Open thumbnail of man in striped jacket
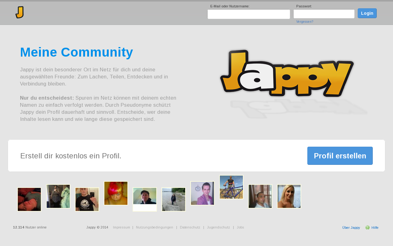The height and width of the screenshot is (246, 393). [x=202, y=193]
